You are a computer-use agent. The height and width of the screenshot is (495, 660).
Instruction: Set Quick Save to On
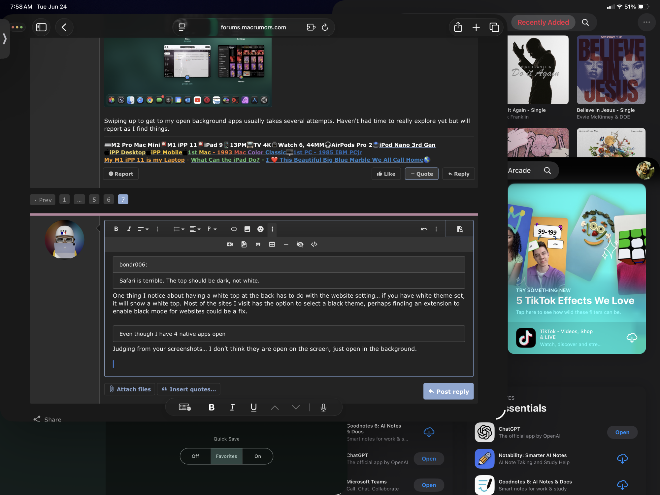point(258,456)
